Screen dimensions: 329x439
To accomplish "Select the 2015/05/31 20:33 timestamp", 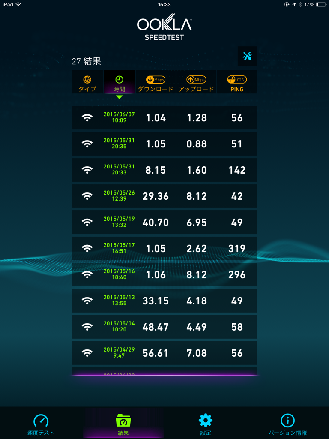I will [x=119, y=170].
